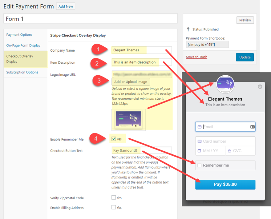The height and width of the screenshot is (219, 271).
Task: Click the Card number field
Action: (225, 141)
